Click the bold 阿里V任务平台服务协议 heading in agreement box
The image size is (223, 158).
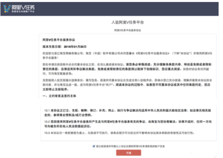point(59,40)
